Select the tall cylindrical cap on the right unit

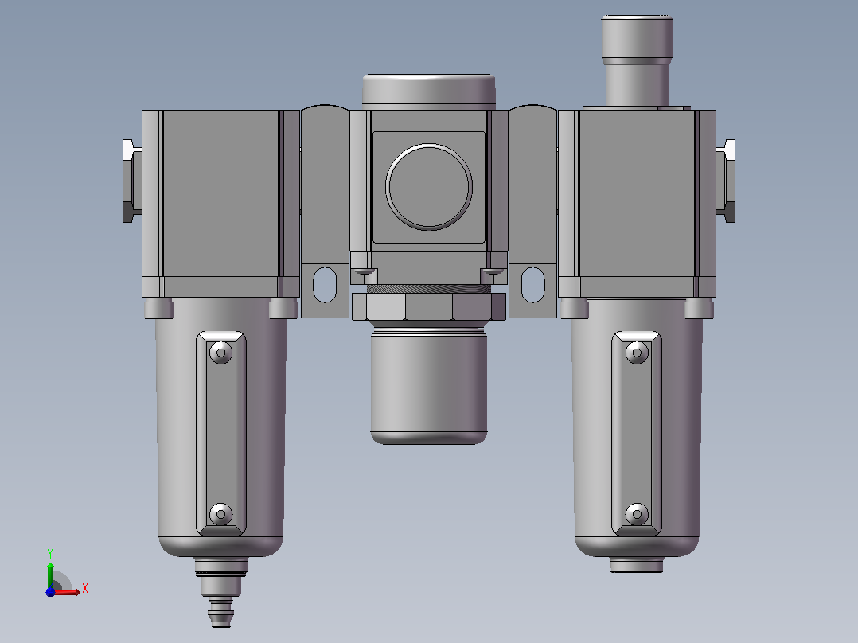point(637,60)
